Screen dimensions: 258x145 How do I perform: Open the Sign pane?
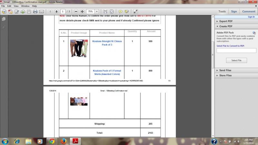(x=234, y=11)
